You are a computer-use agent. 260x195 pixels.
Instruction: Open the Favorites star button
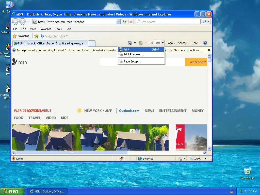pyautogui.click(x=21, y=36)
